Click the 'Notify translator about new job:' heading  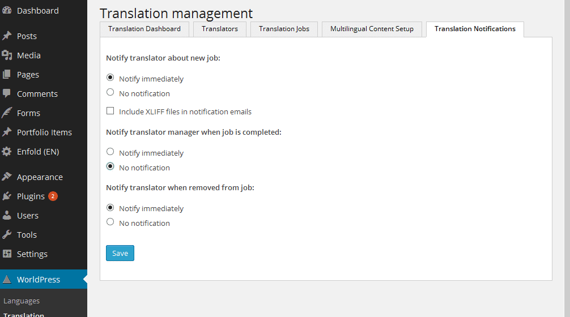point(163,58)
